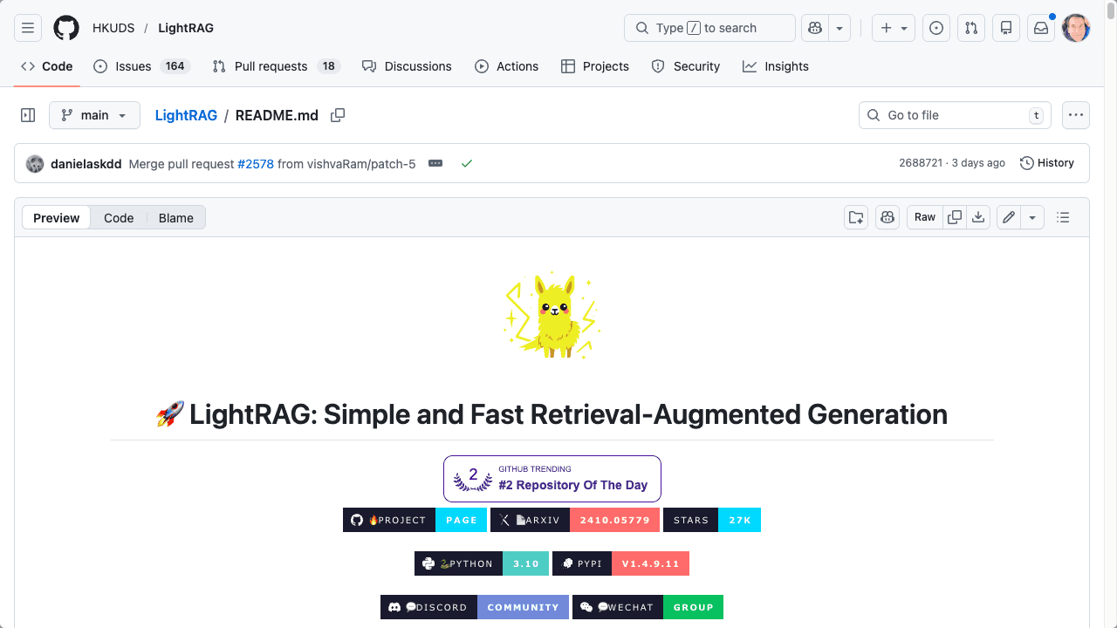Open more edit options dropdown arrow
This screenshot has height=628, width=1117.
[x=1033, y=217]
